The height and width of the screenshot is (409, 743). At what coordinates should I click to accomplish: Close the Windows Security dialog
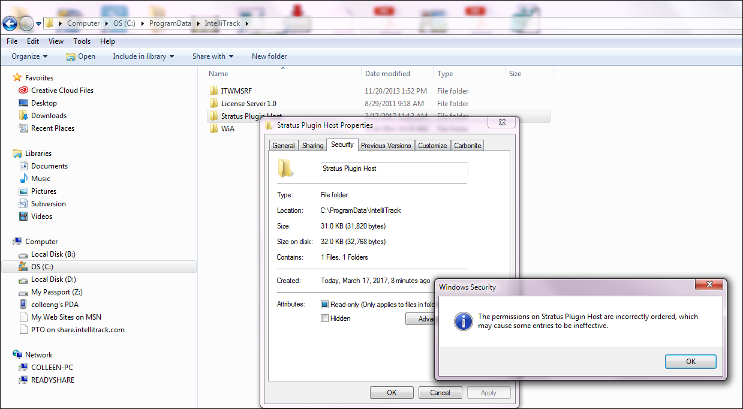pyautogui.click(x=709, y=284)
